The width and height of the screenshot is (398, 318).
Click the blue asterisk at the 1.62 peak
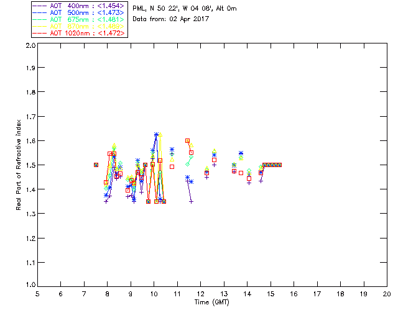point(156,135)
